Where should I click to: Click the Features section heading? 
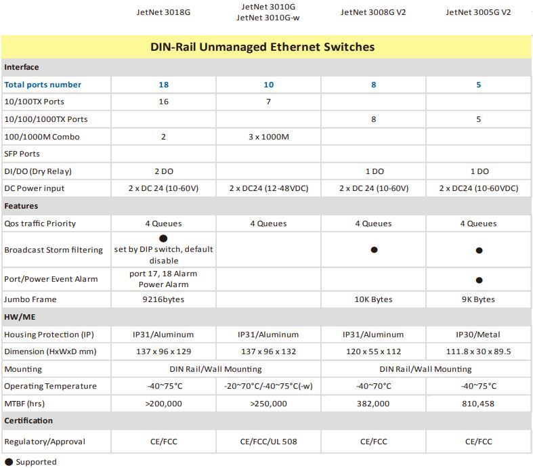21,206
